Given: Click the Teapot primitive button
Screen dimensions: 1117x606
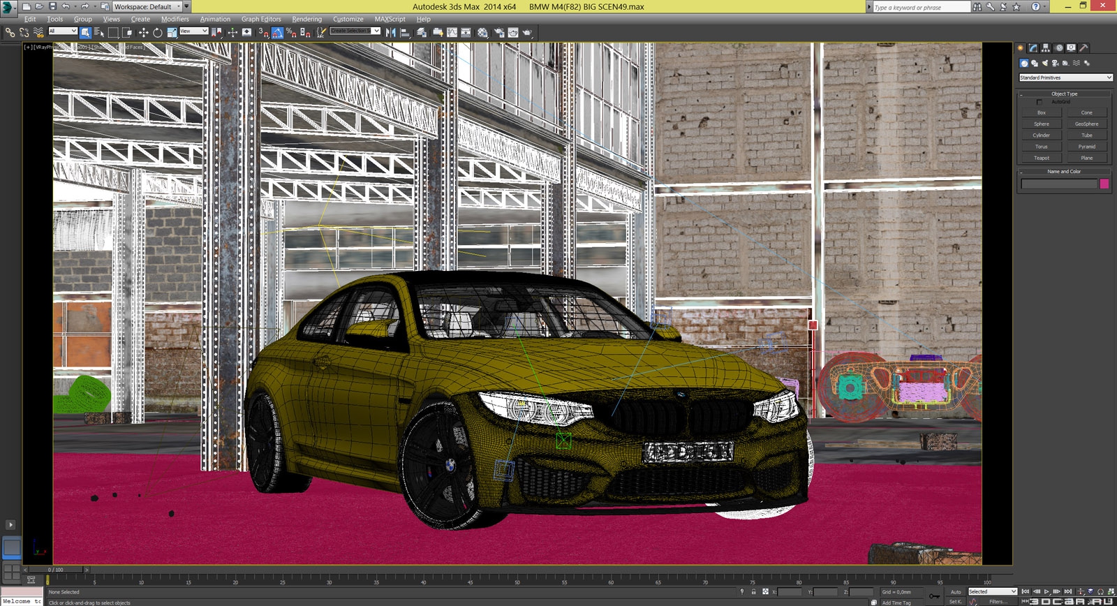Looking at the screenshot, I should click(x=1041, y=158).
